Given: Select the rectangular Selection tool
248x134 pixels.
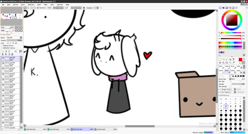Looking at the screenshot, I should (x=220, y=59).
